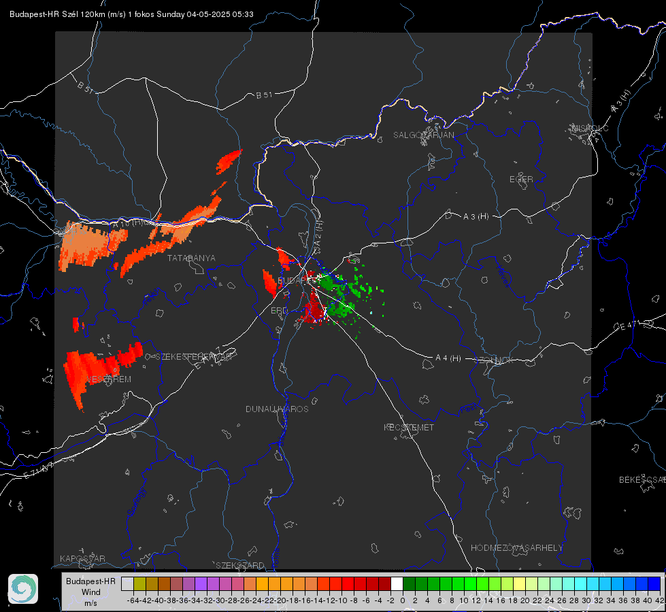Viewport: 666px width, 612px height.
Task: Pick the grey swatch at legend start
Action: coord(127,583)
